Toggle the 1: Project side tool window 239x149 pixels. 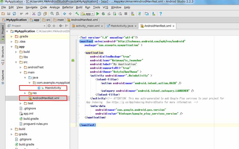tap(3, 33)
